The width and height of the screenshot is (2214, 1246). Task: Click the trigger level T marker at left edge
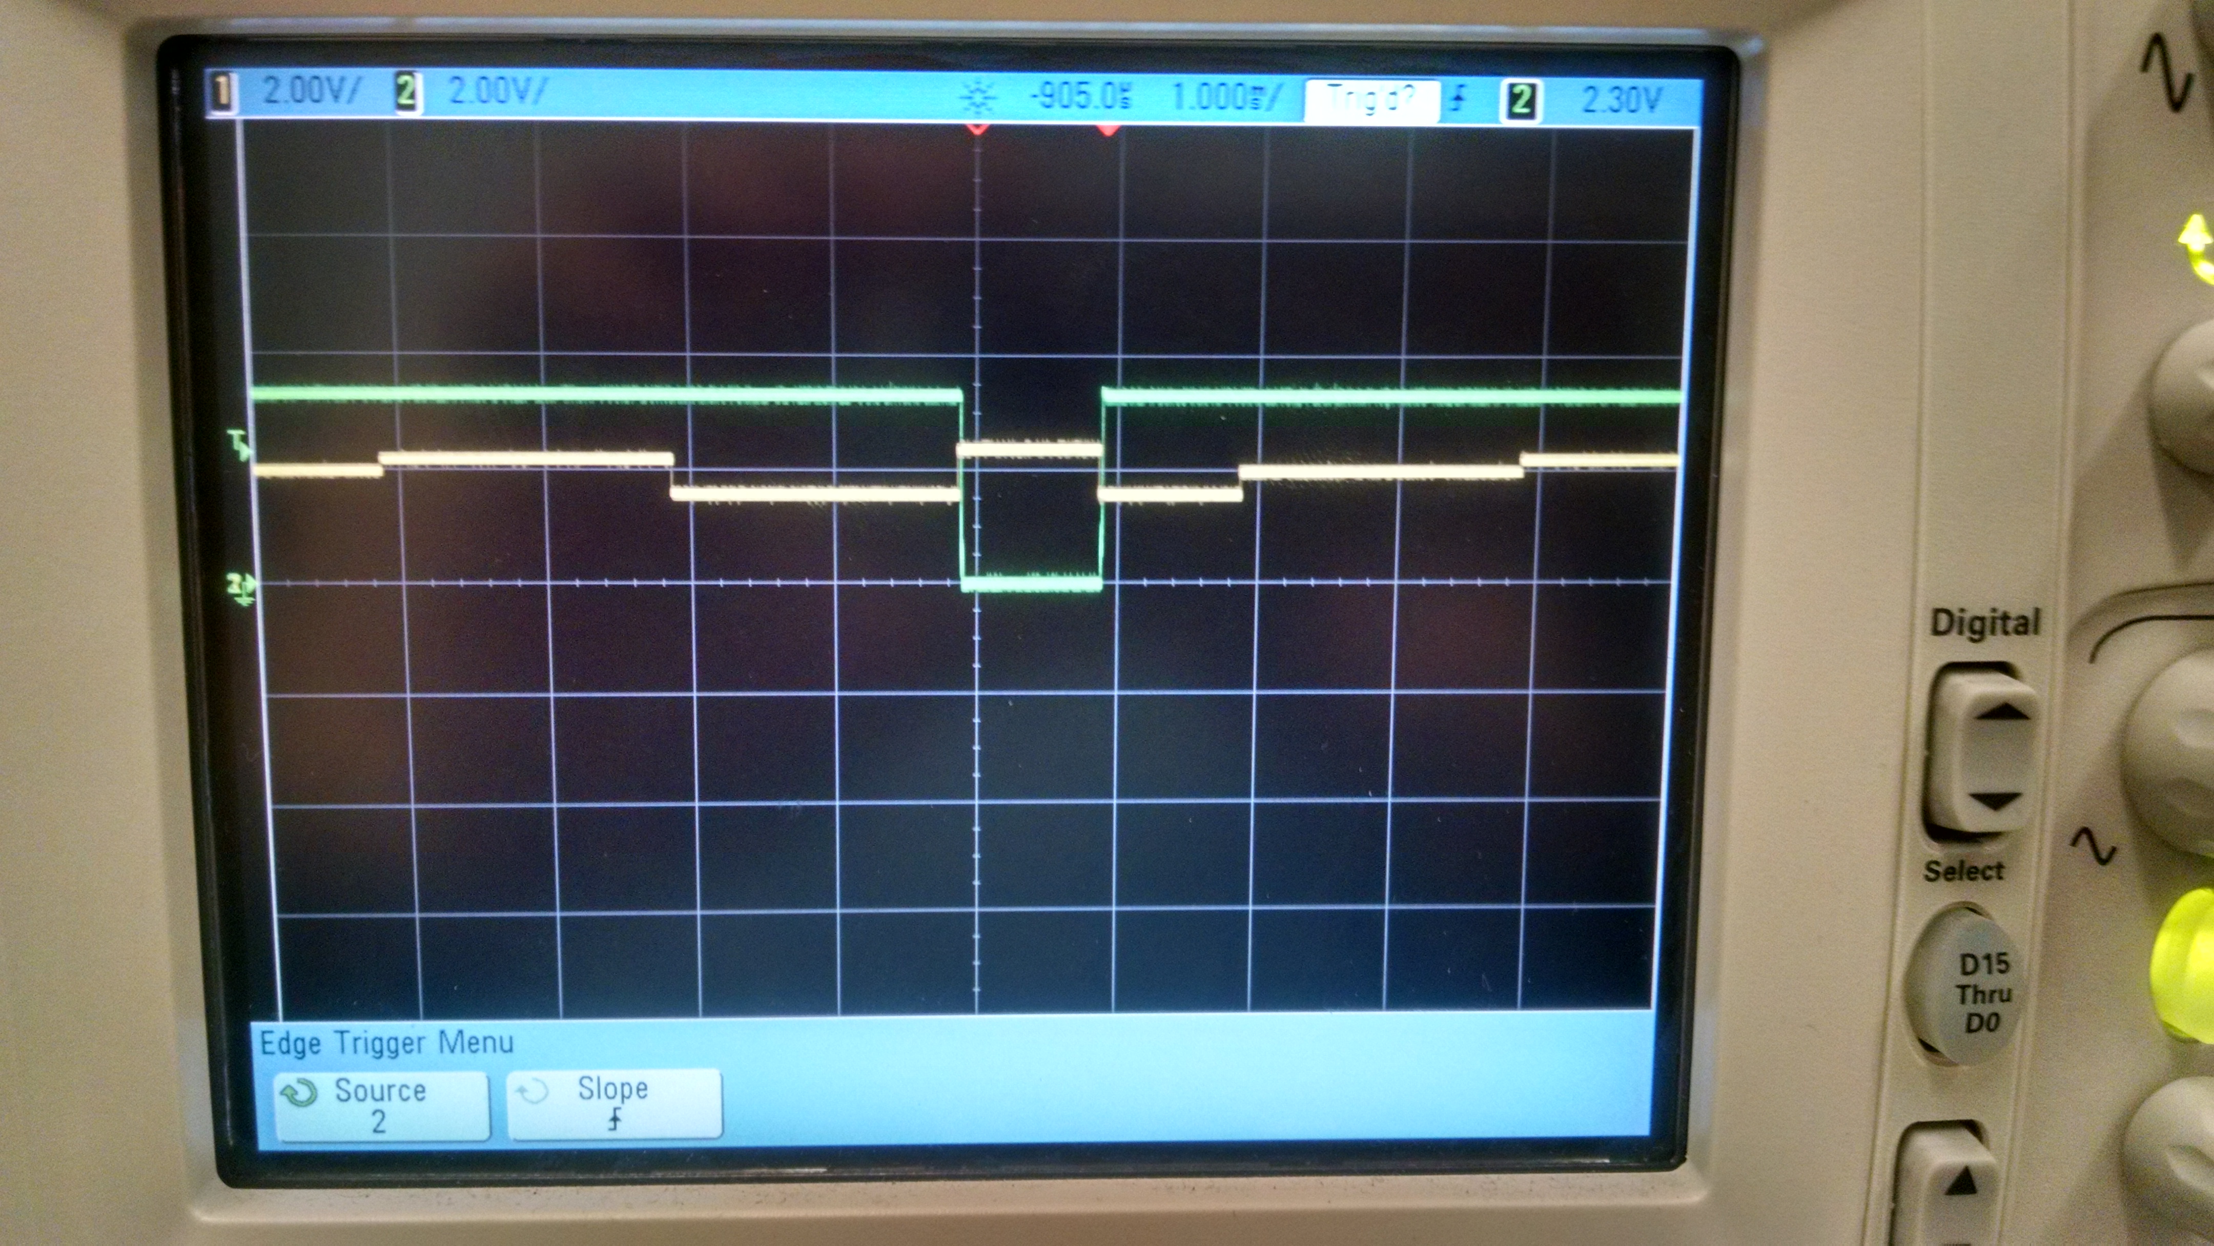point(239,444)
